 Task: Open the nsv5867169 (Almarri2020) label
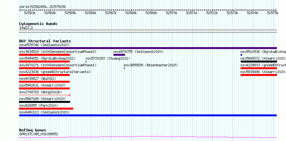(42, 99)
